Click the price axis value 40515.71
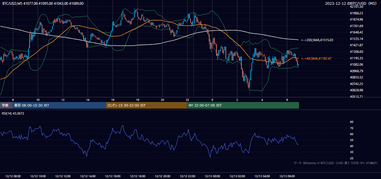The image size is (381, 179). coord(356,97)
